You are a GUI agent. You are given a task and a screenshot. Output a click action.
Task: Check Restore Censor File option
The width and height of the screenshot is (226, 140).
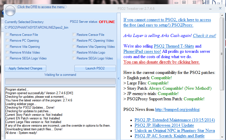point(74,34)
